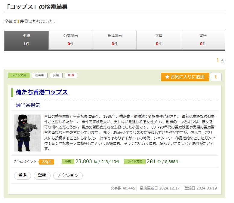Select the 書籍 tab
234x203 pixels.
[203, 40]
